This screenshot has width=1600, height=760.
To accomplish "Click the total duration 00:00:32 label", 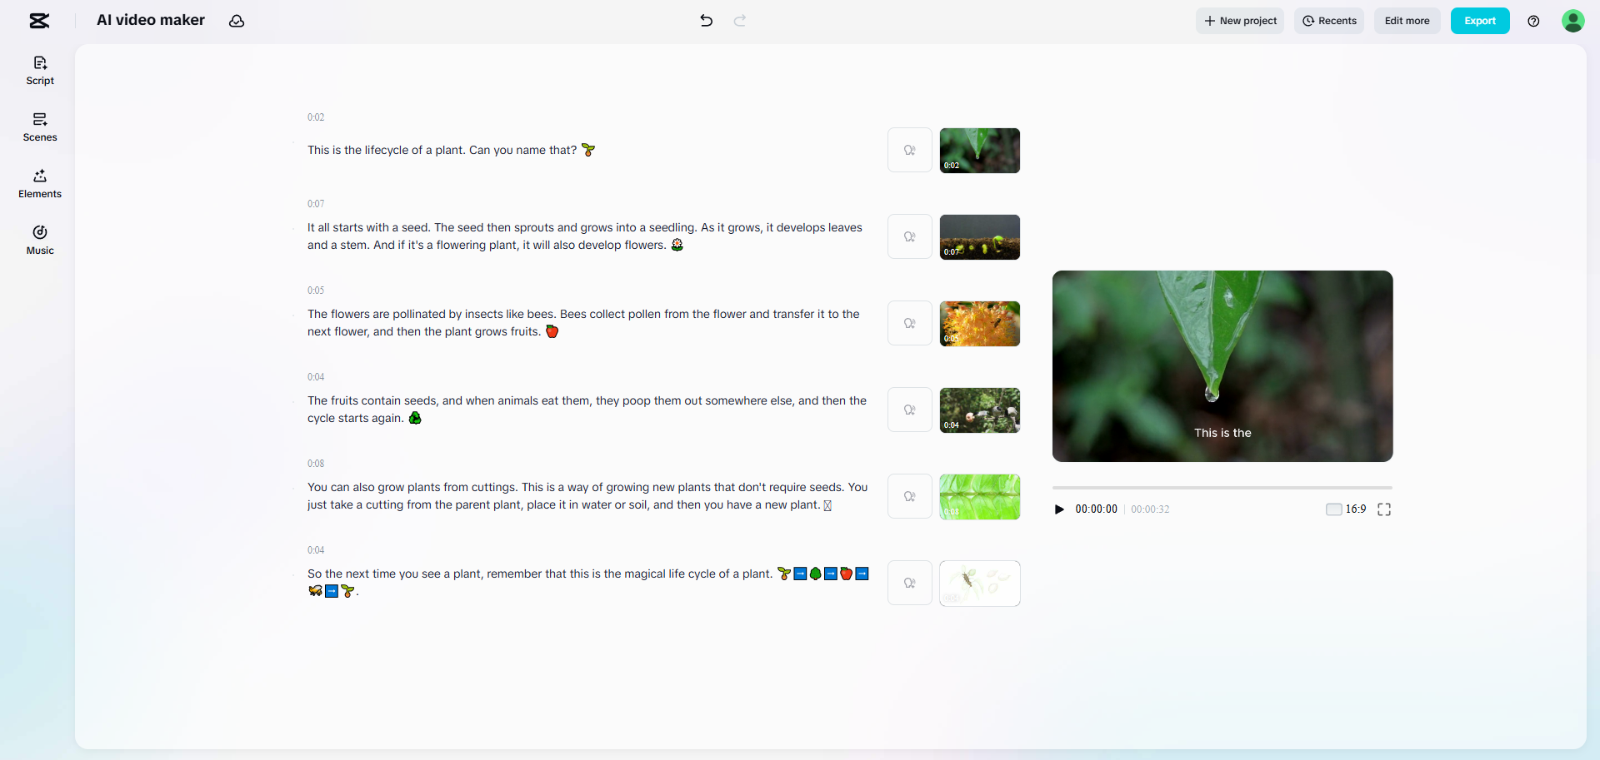I will pyautogui.click(x=1150, y=509).
